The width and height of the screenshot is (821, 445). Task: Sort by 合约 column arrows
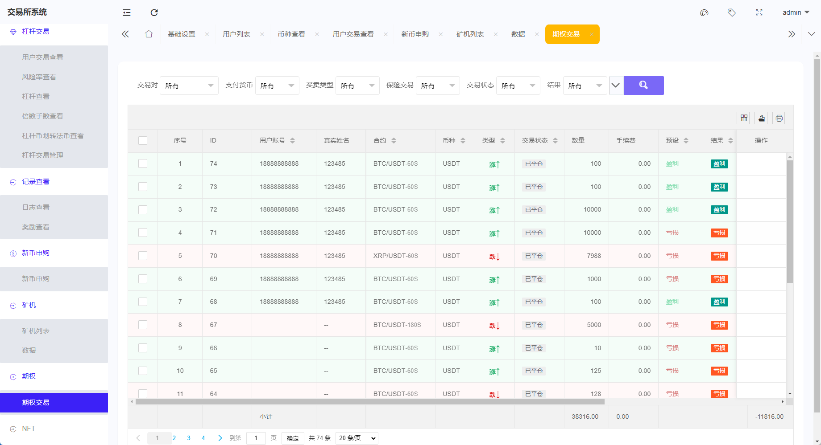coord(394,141)
